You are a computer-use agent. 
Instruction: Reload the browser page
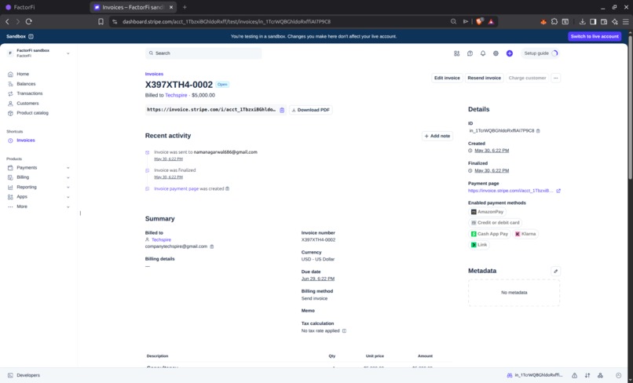[28, 21]
